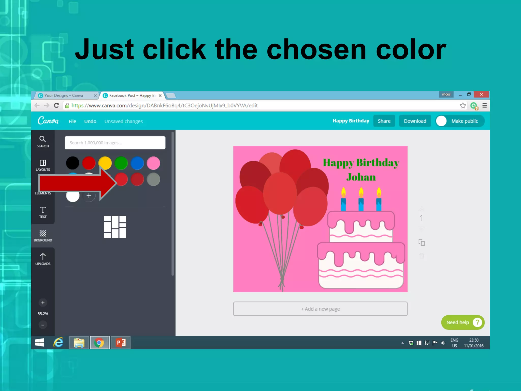Click the Share button
This screenshot has width=521, height=391.
coord(384,121)
